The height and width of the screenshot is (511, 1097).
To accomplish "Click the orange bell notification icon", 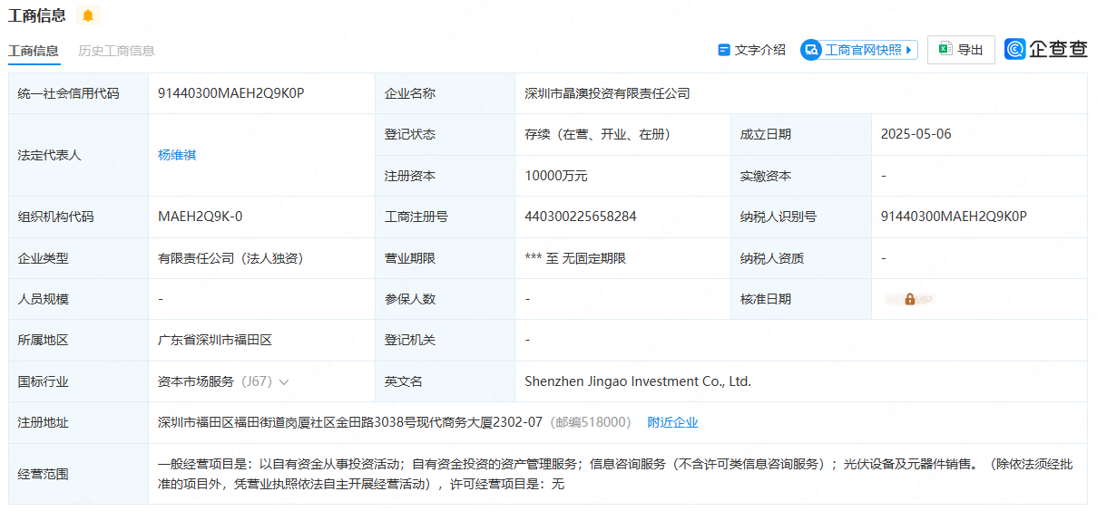I will [x=88, y=15].
